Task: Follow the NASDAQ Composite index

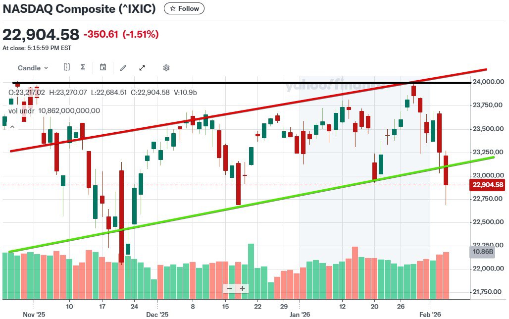Action: [184, 8]
